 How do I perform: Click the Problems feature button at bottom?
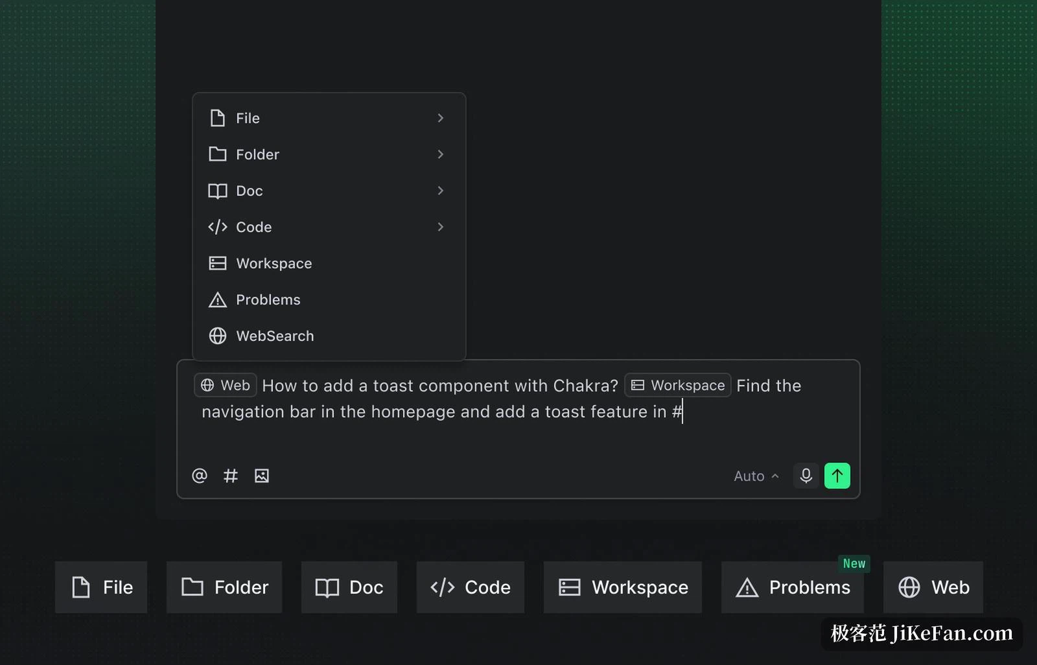pyautogui.click(x=793, y=587)
